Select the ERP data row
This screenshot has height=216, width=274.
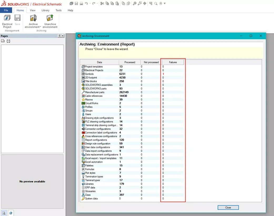coord(132,188)
